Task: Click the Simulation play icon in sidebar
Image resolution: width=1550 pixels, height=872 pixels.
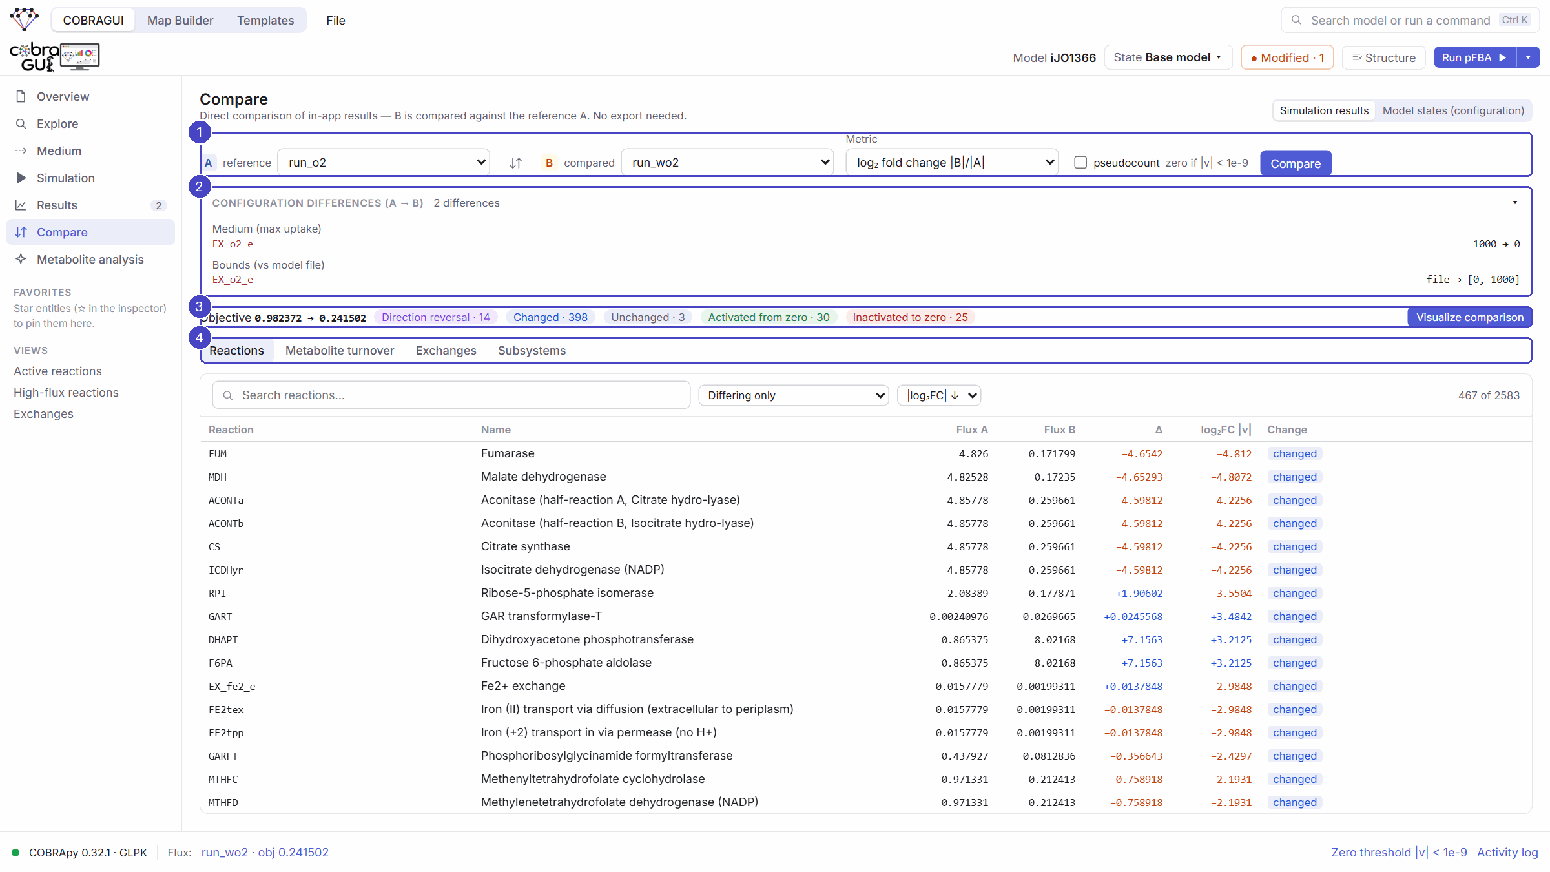Action: coord(21,178)
